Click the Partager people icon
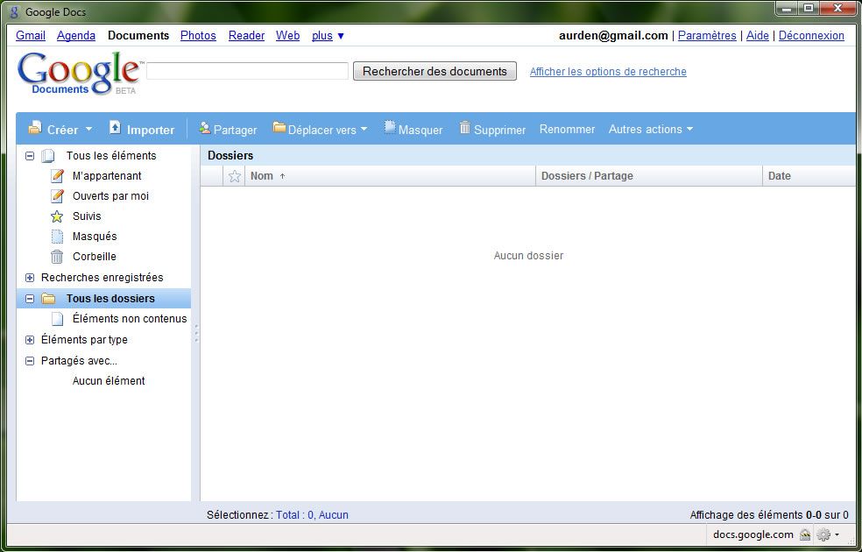Screen dimensions: 862x552 [x=204, y=128]
